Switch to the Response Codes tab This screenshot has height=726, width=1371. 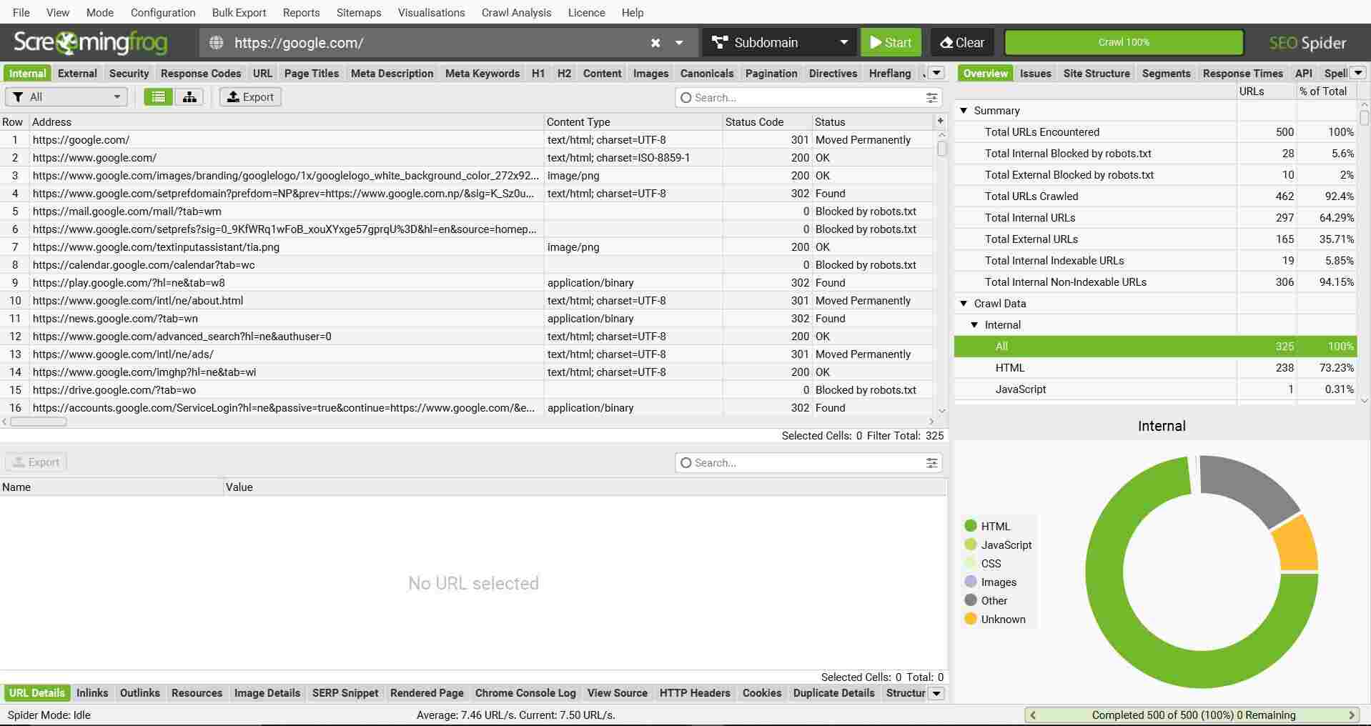(x=201, y=73)
